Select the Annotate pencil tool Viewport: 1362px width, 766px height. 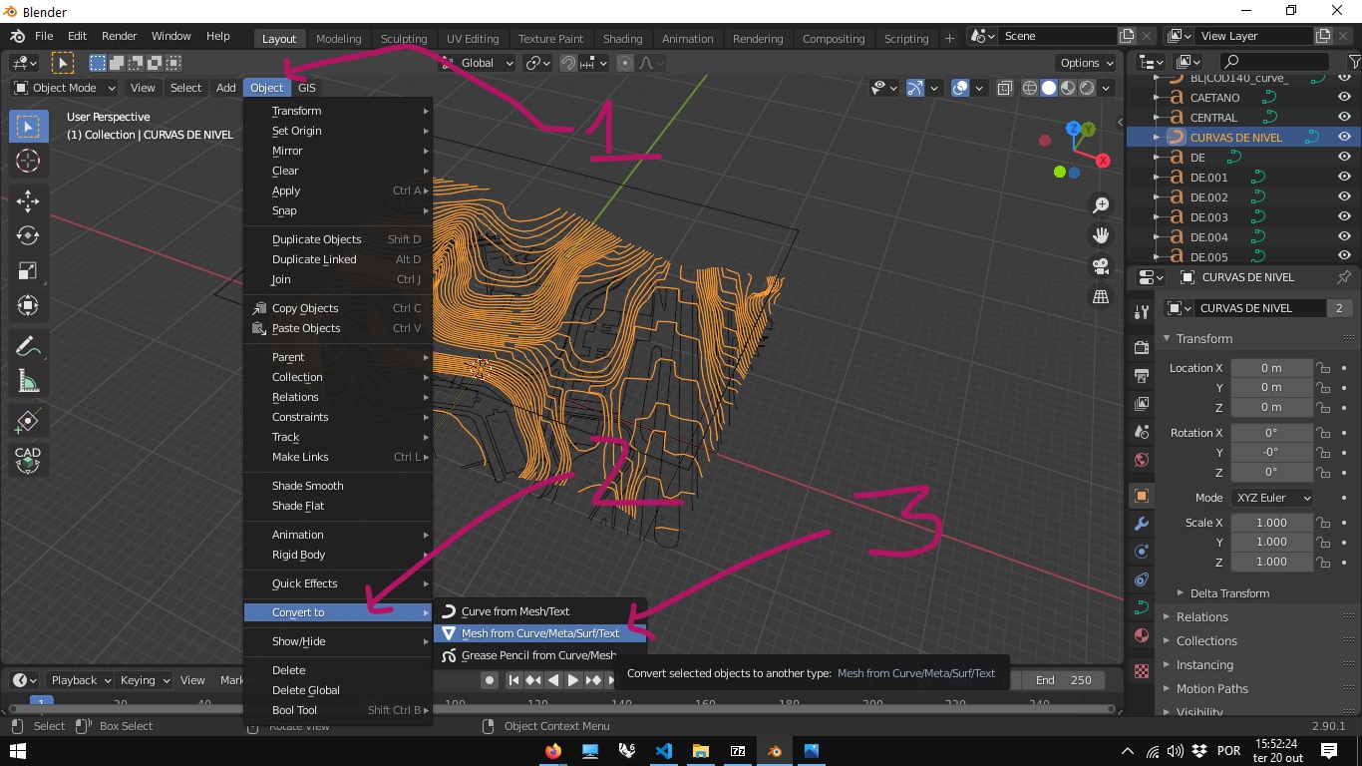coord(28,346)
